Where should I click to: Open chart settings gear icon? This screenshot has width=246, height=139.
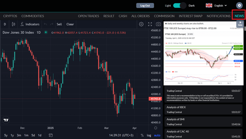click(x=141, y=24)
